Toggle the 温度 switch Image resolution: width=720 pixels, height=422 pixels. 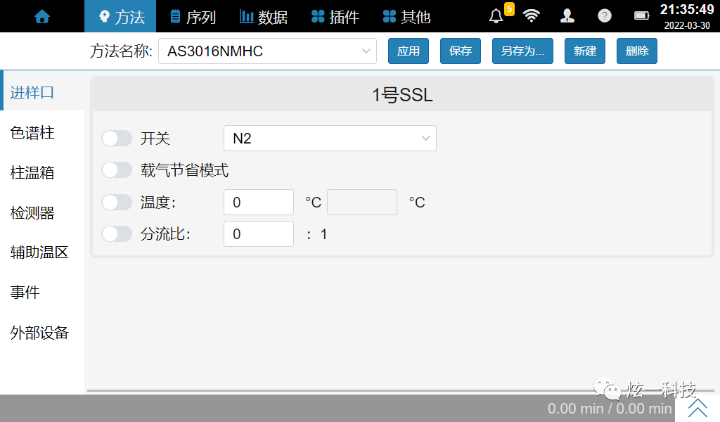tap(117, 202)
